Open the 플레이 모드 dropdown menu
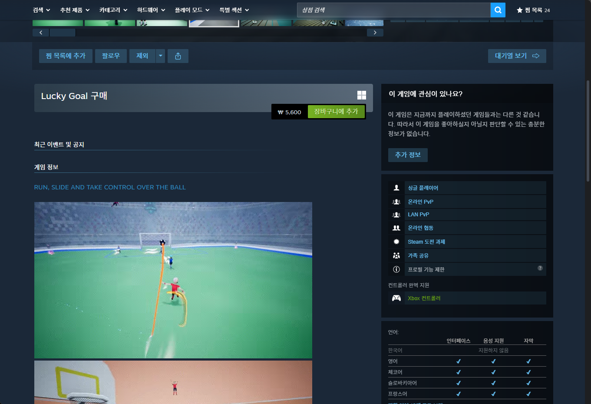Image resolution: width=591 pixels, height=404 pixels. [x=192, y=10]
